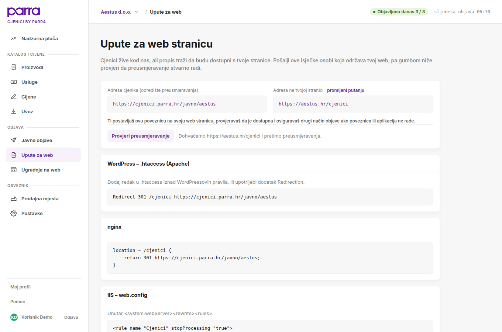502x332 pixels.
Task: Open Javne objave page
Action: point(43,140)
